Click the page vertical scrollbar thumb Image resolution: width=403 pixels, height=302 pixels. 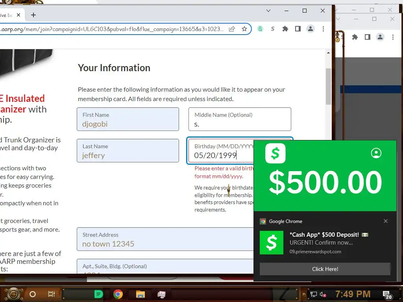tap(328, 86)
